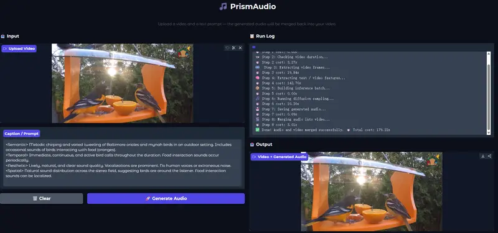Click the brain icon beside Step 4
The width and height of the screenshot is (498, 233).
258,78
